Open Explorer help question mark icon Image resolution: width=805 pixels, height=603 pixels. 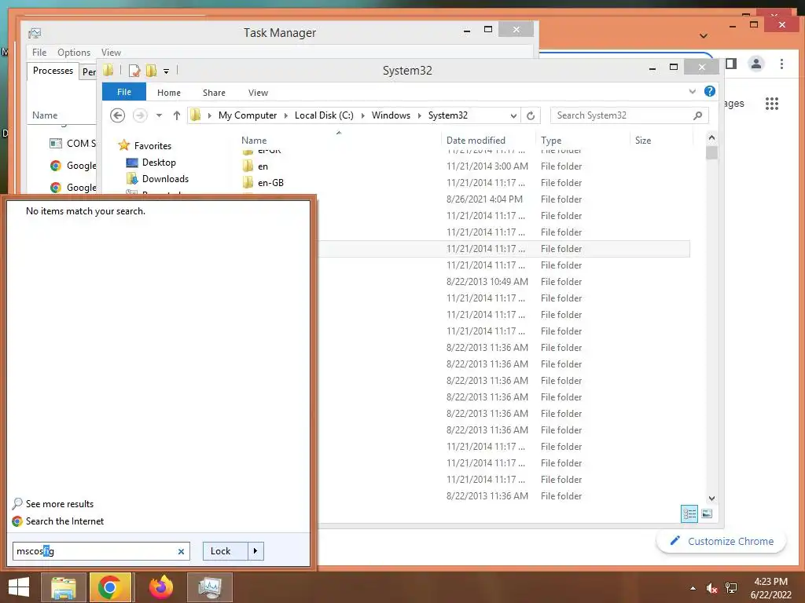[x=710, y=92]
